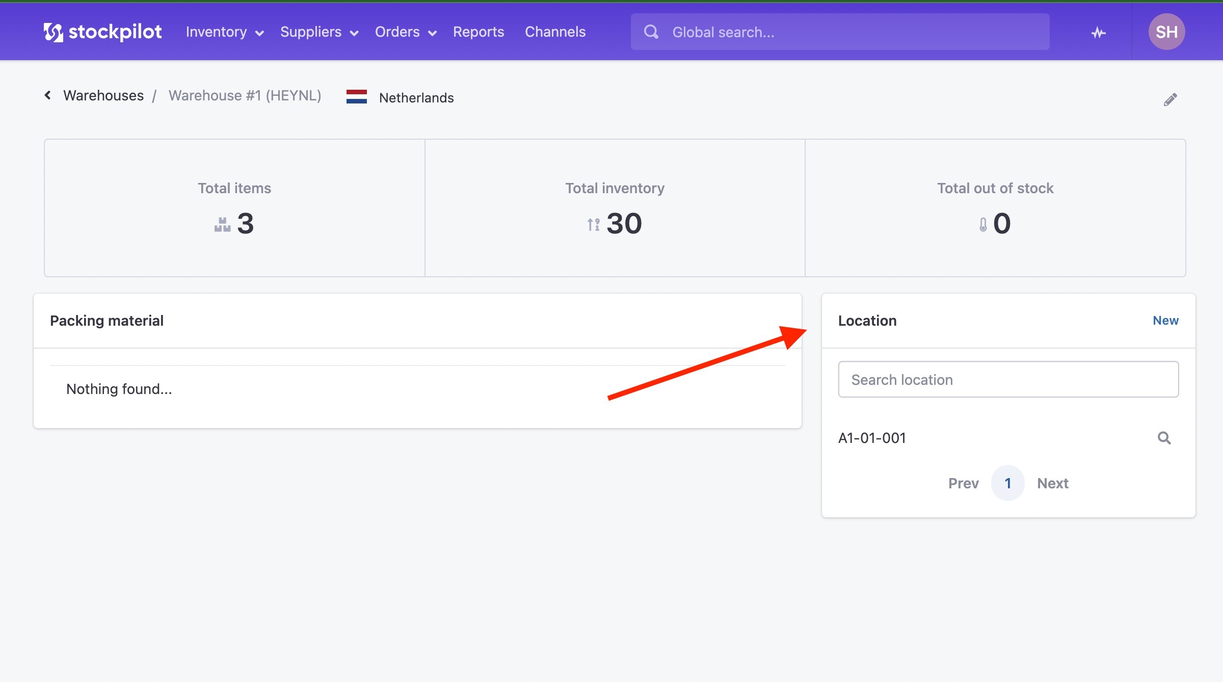Click the stockpilot logo
The height and width of the screenshot is (682, 1223).
pos(102,32)
